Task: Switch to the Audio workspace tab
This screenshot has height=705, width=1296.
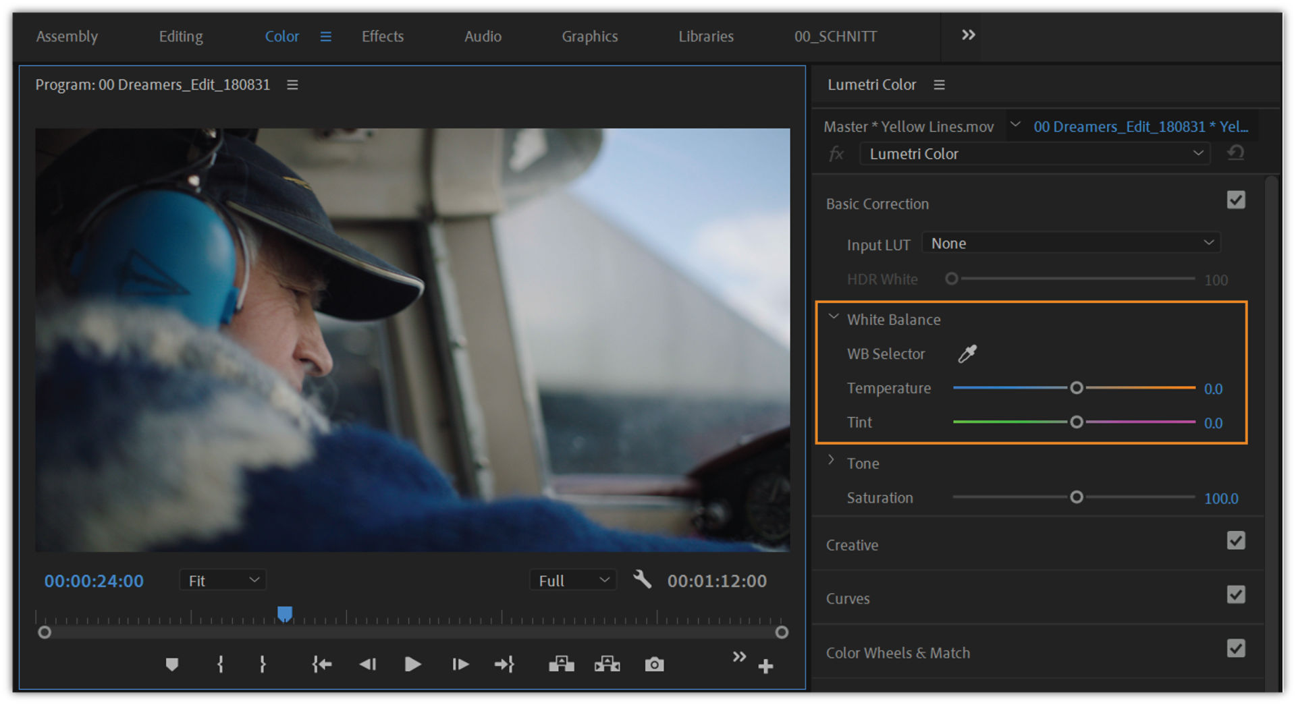Action: pos(482,36)
